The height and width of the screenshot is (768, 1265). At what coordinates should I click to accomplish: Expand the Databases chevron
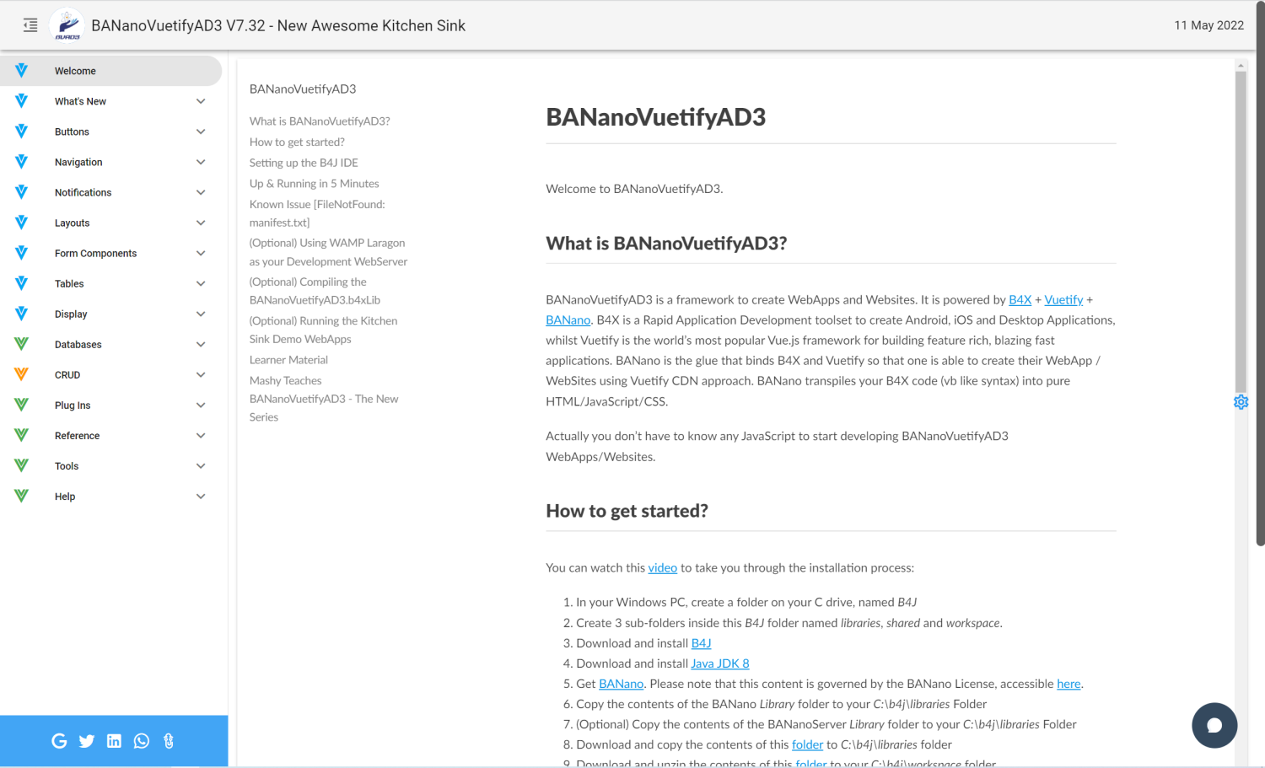click(x=201, y=344)
